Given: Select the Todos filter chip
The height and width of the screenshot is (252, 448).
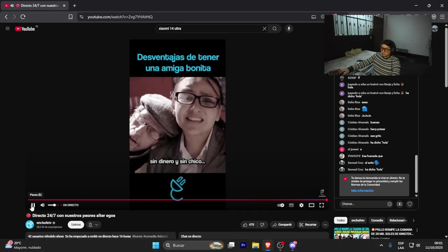Looking at the screenshot, I should [341, 220].
